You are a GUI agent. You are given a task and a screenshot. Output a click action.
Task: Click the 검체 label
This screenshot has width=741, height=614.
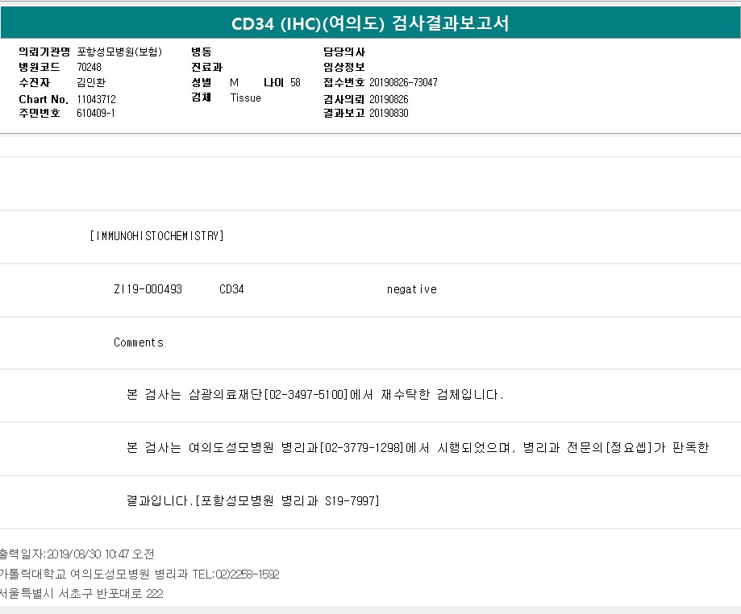pos(202,97)
